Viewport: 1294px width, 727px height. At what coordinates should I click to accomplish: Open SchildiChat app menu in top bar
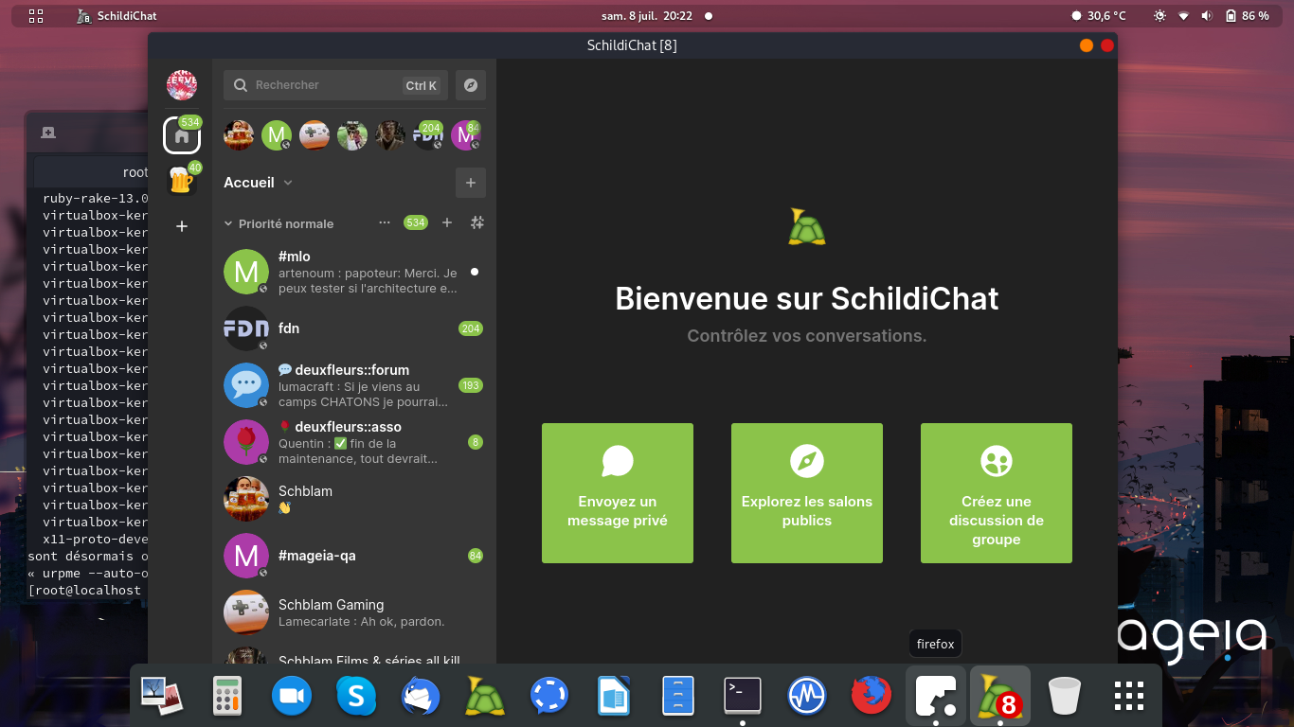click(x=117, y=15)
